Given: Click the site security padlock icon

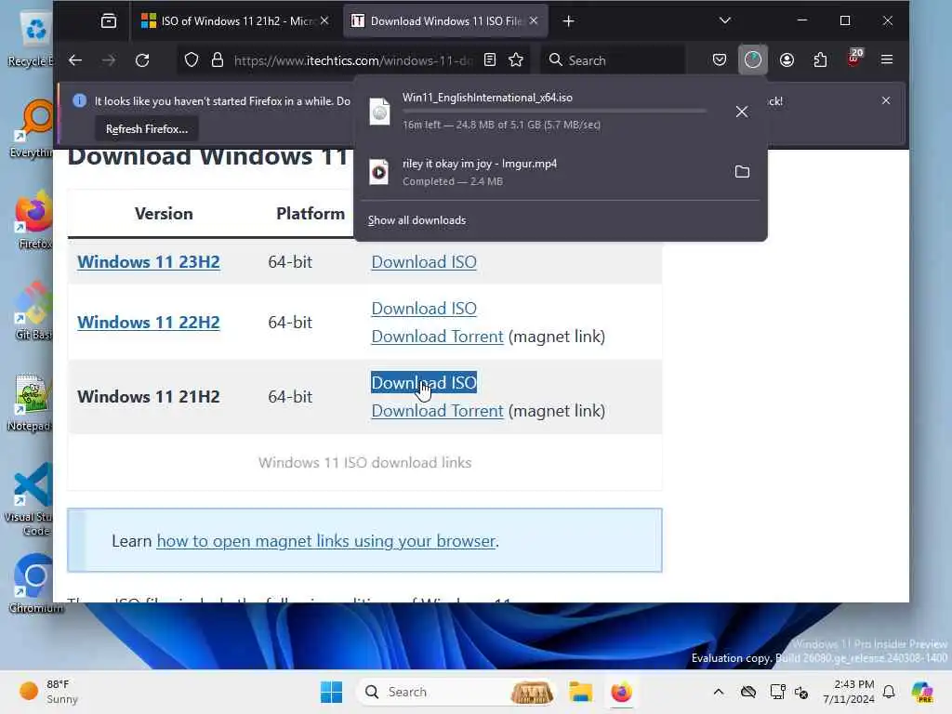Looking at the screenshot, I should coord(218,60).
